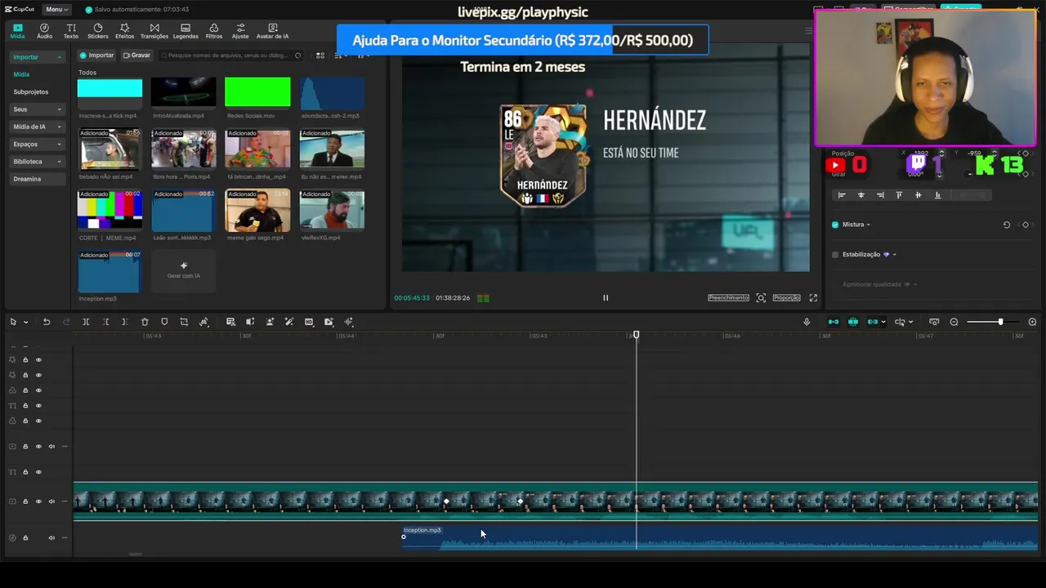Screen dimensions: 1046x588
Task: Click the media search field
Action: click(x=233, y=56)
